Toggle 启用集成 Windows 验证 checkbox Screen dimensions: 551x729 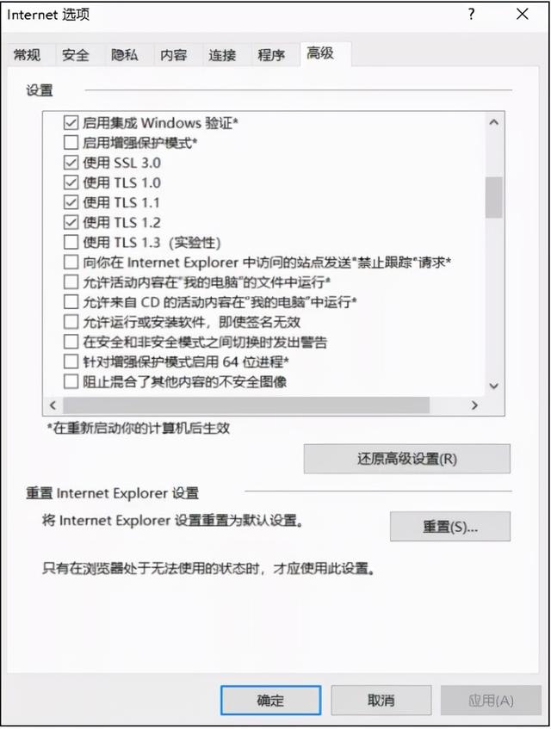(71, 123)
